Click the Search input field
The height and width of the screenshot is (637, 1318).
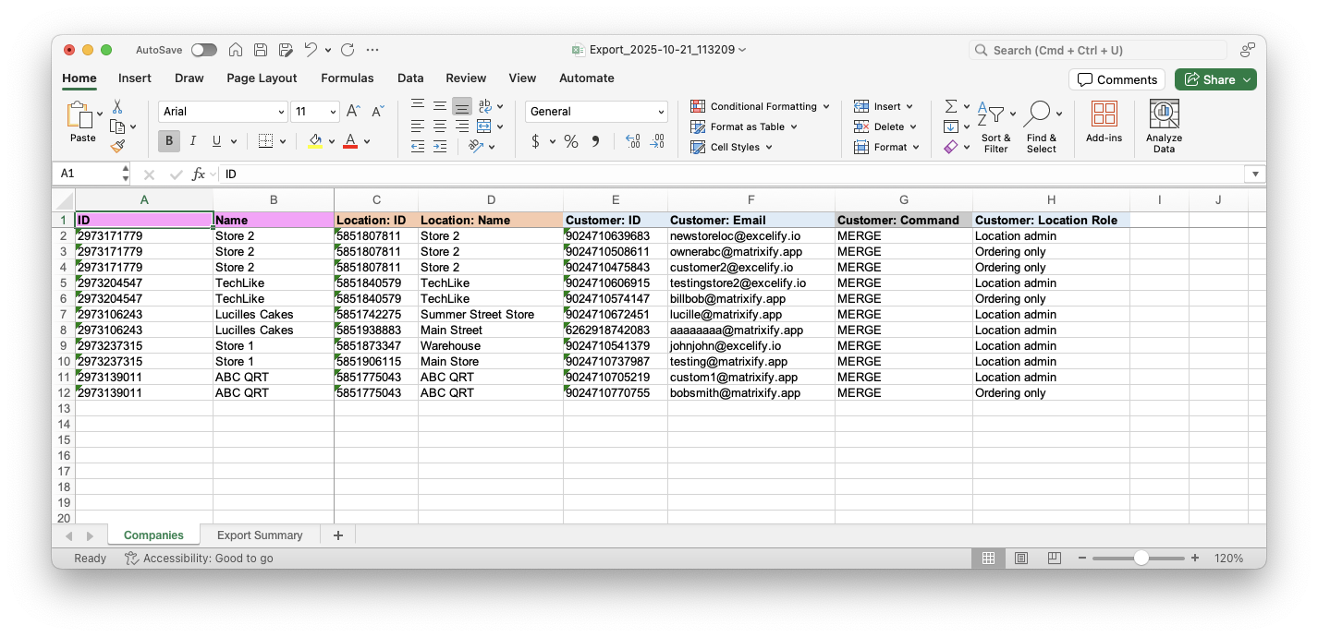[x=1100, y=50]
